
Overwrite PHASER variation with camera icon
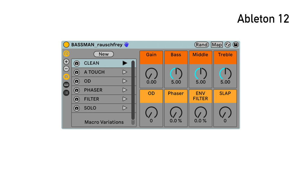(77, 90)
